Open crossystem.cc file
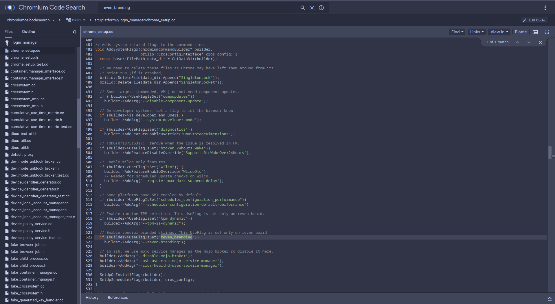Viewport: 555px width, 304px height. [23, 85]
